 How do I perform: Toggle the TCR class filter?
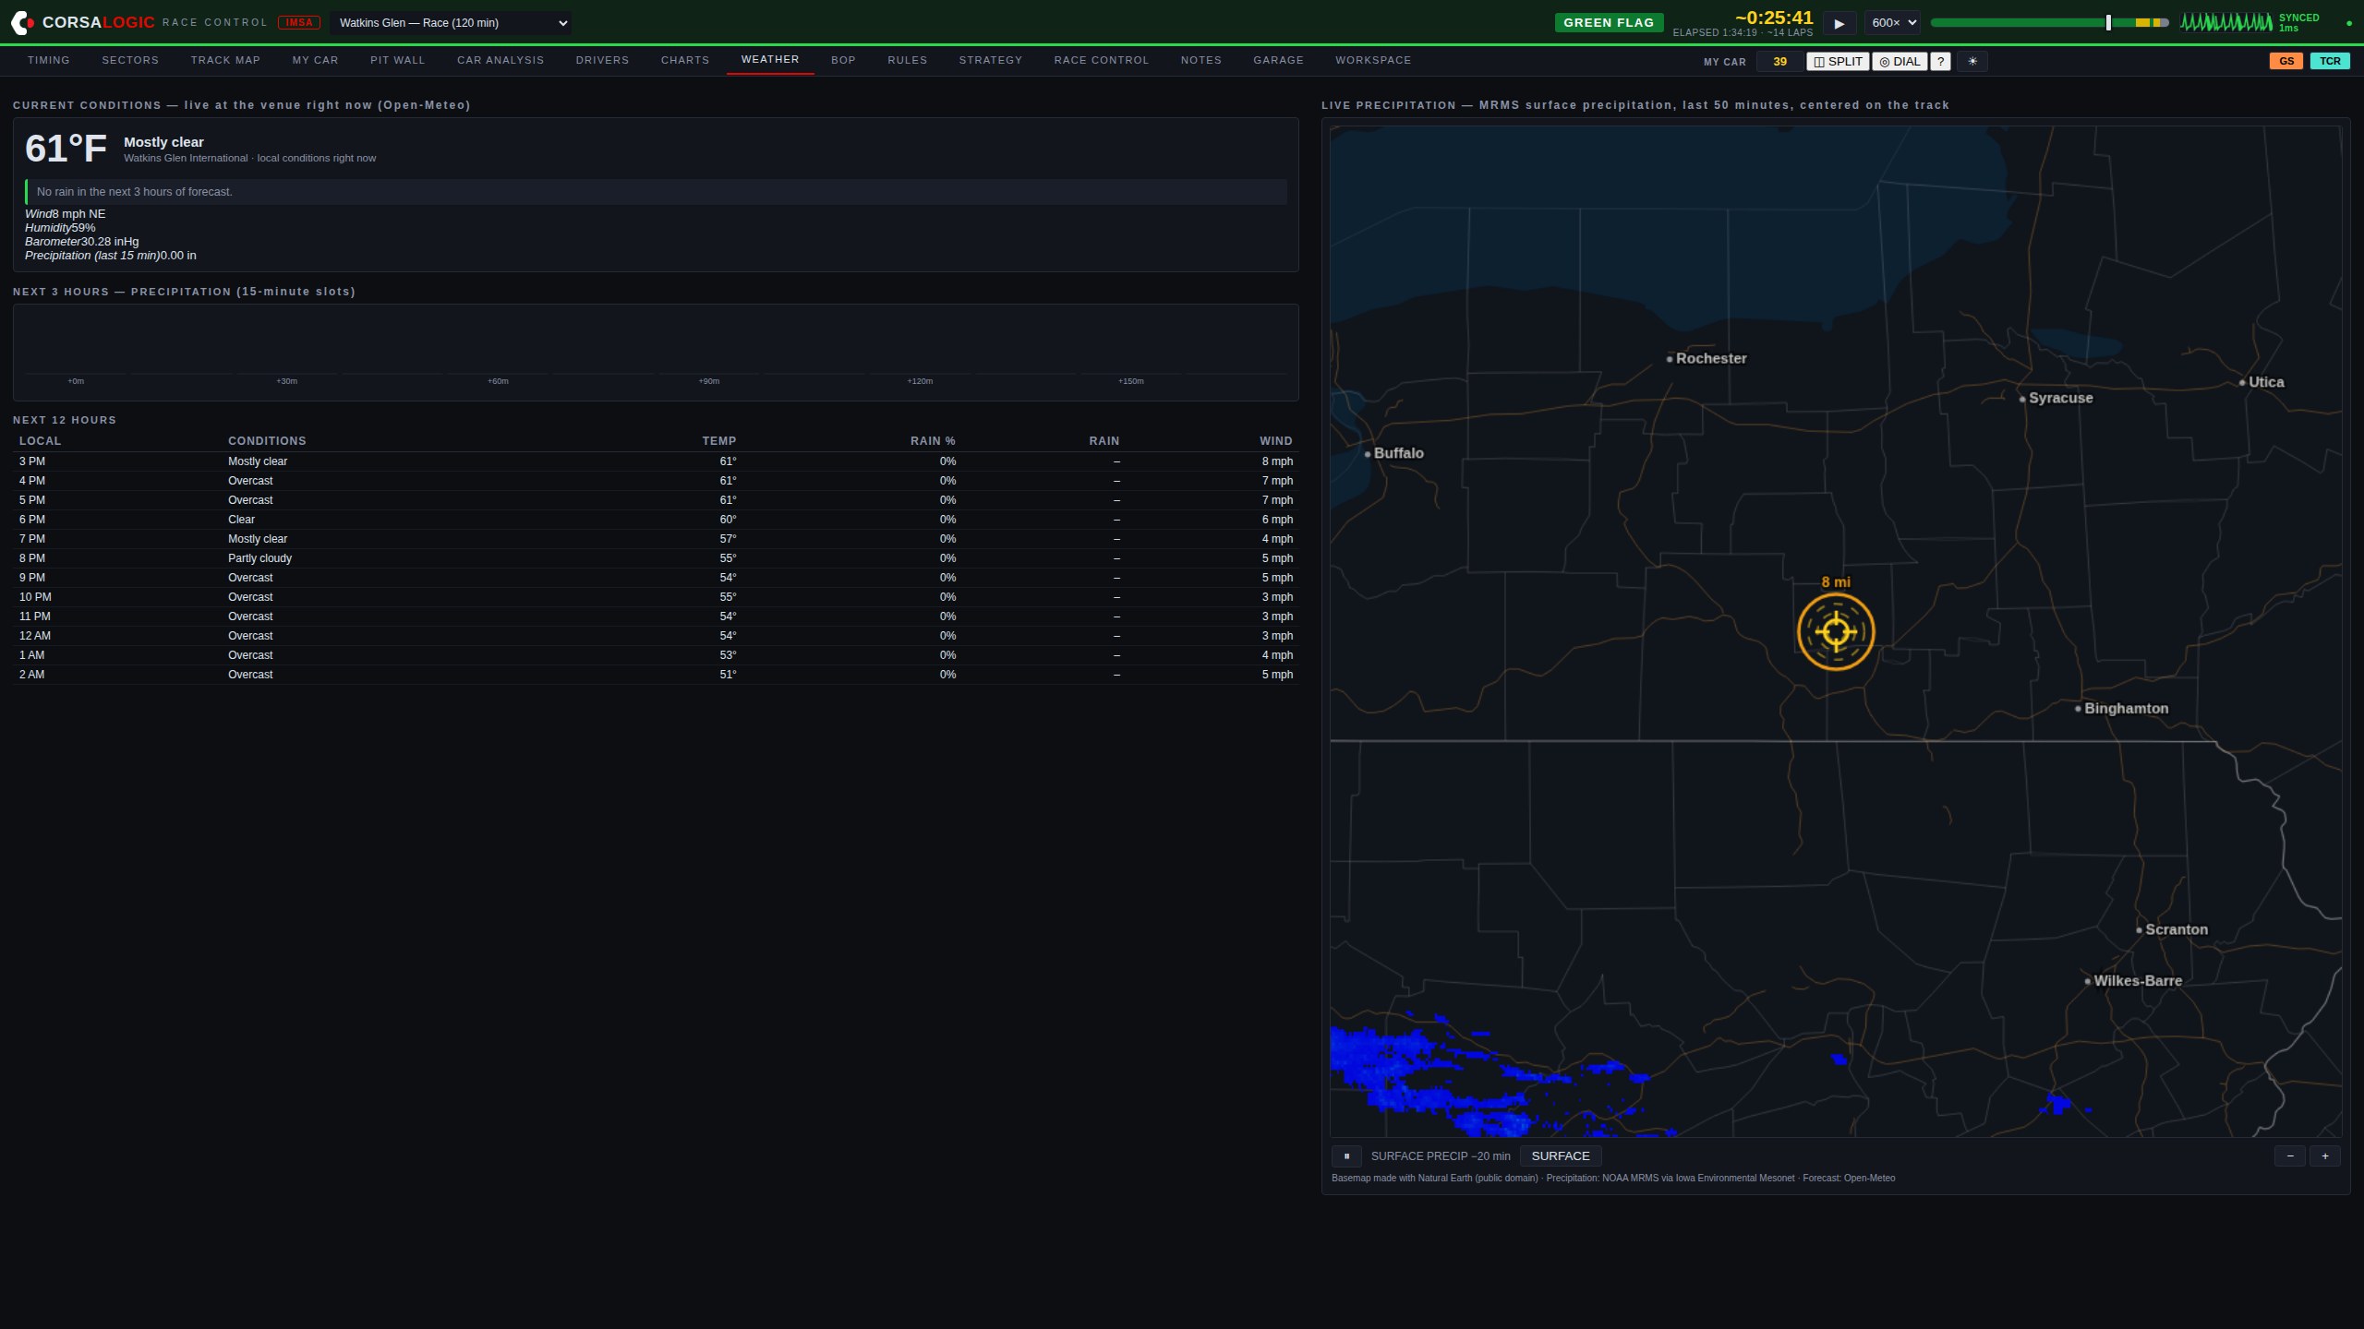tap(2330, 62)
